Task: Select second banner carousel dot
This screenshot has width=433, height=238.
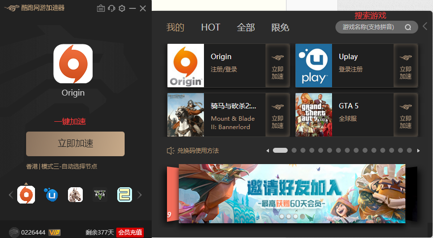Action: pos(289,216)
